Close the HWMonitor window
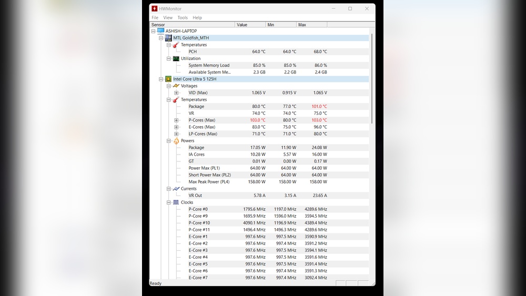526x296 pixels. click(367, 9)
